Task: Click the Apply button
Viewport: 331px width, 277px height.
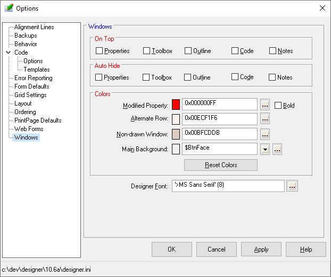Action: [261, 249]
